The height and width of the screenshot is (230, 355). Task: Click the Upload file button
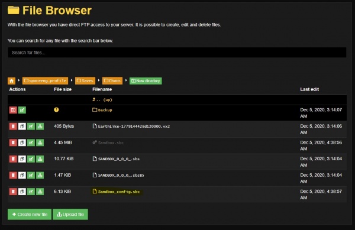(70, 214)
